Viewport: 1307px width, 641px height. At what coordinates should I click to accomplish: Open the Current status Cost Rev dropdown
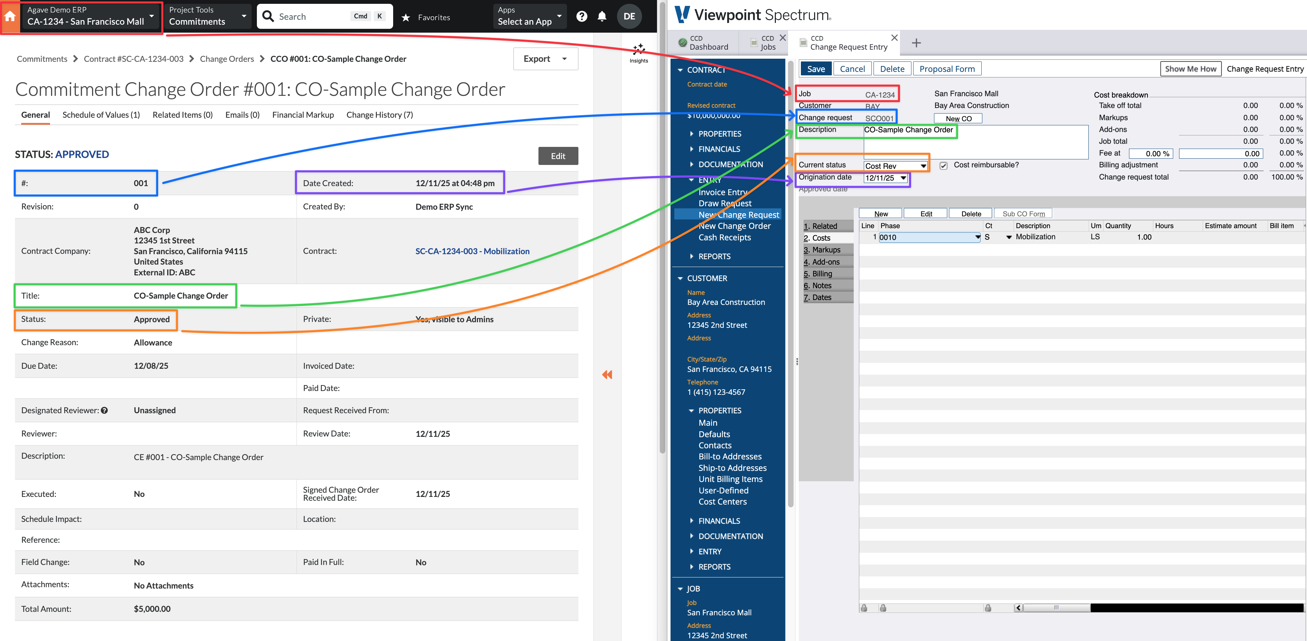pos(923,165)
